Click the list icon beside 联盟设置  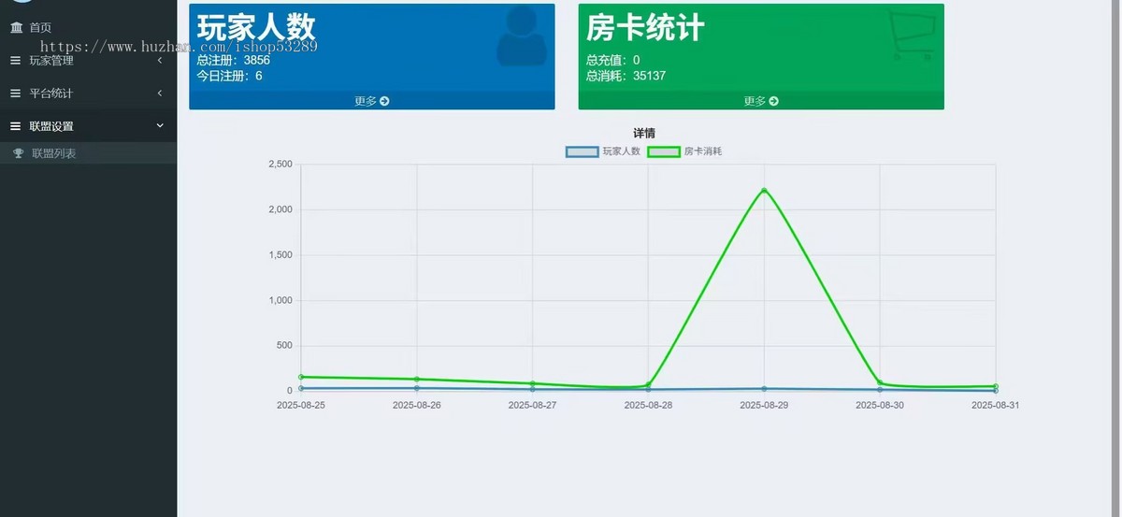pyautogui.click(x=15, y=126)
